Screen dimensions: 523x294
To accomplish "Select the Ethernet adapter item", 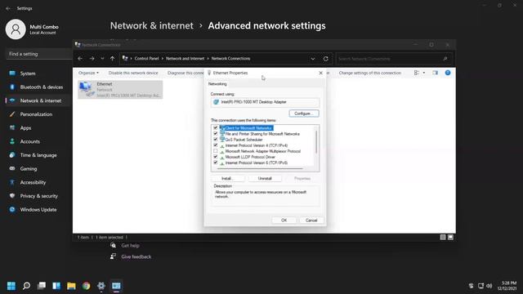I will 120,89.
